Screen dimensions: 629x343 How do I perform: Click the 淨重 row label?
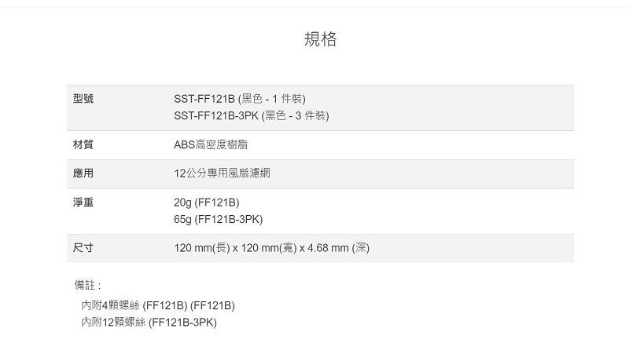(x=83, y=203)
